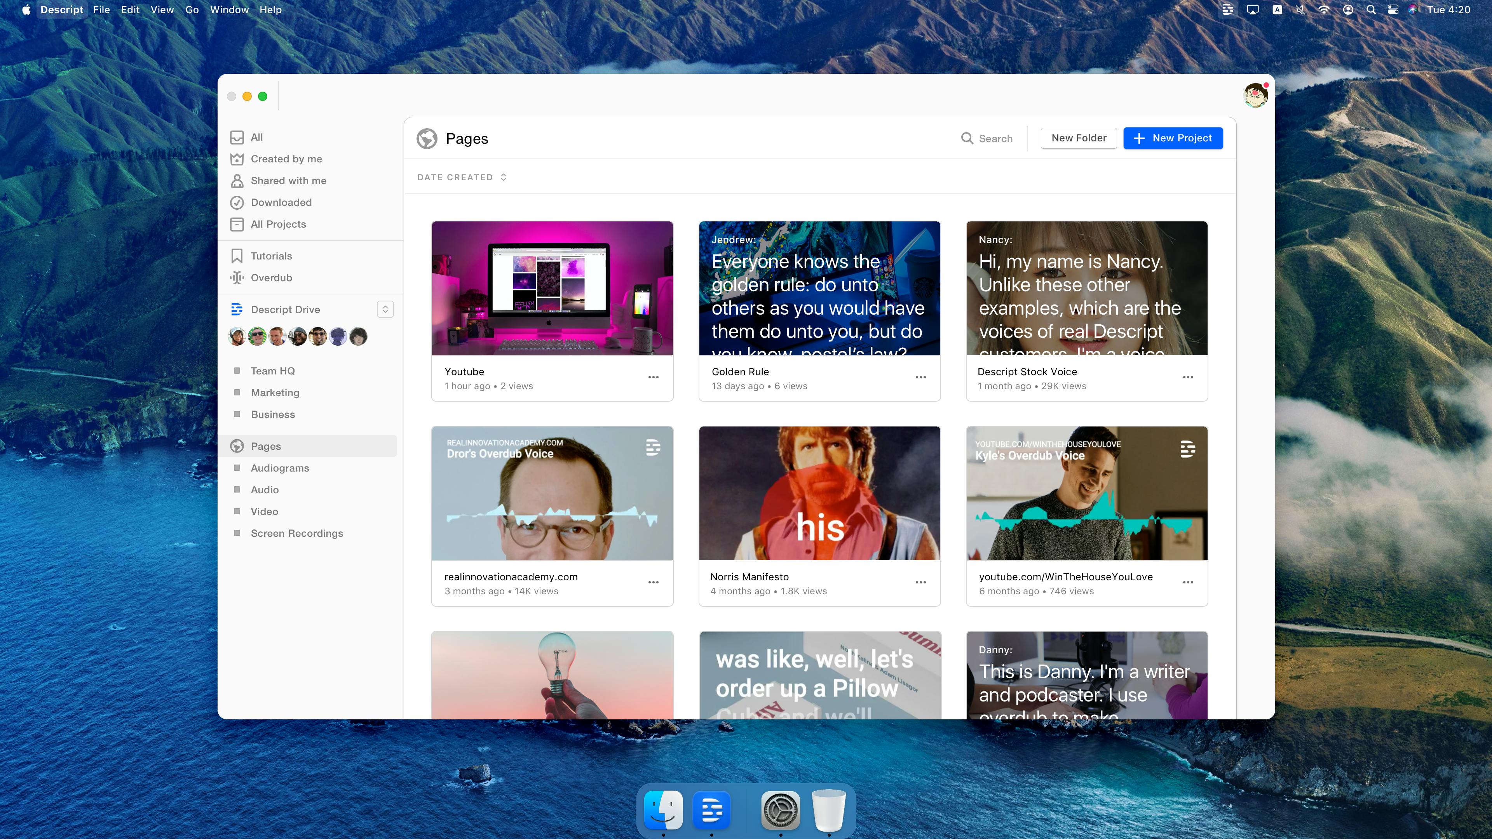Open the Window menu
This screenshot has width=1492, height=839.
(x=229, y=10)
